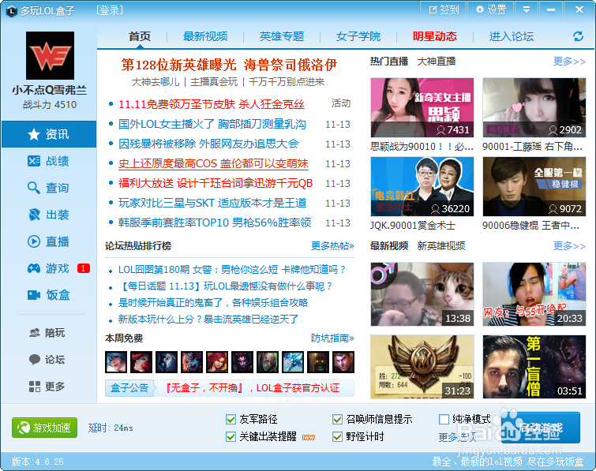Switch to the 明星动态 tab
The image size is (596, 471).
point(435,36)
